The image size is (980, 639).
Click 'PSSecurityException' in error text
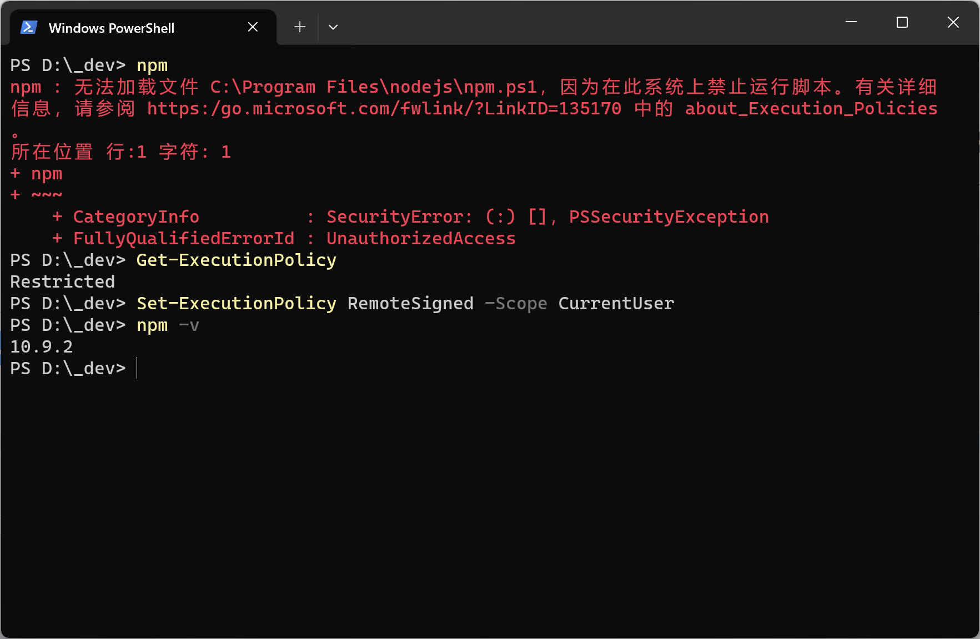pyautogui.click(x=669, y=217)
